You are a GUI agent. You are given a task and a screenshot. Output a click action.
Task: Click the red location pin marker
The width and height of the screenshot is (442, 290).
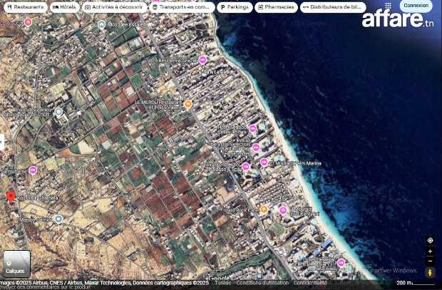pyautogui.click(x=10, y=197)
